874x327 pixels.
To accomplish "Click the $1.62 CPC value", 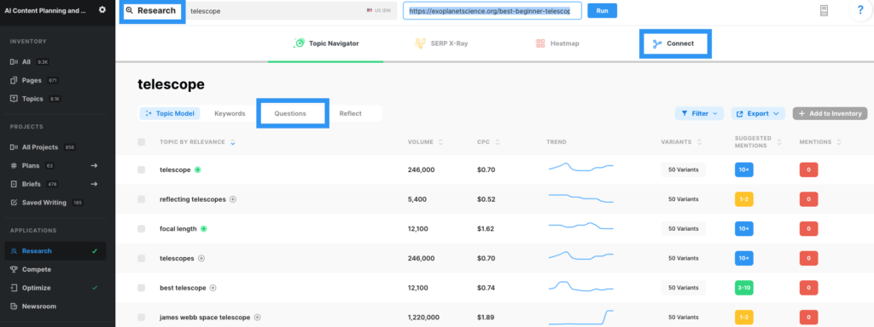I will click(486, 228).
